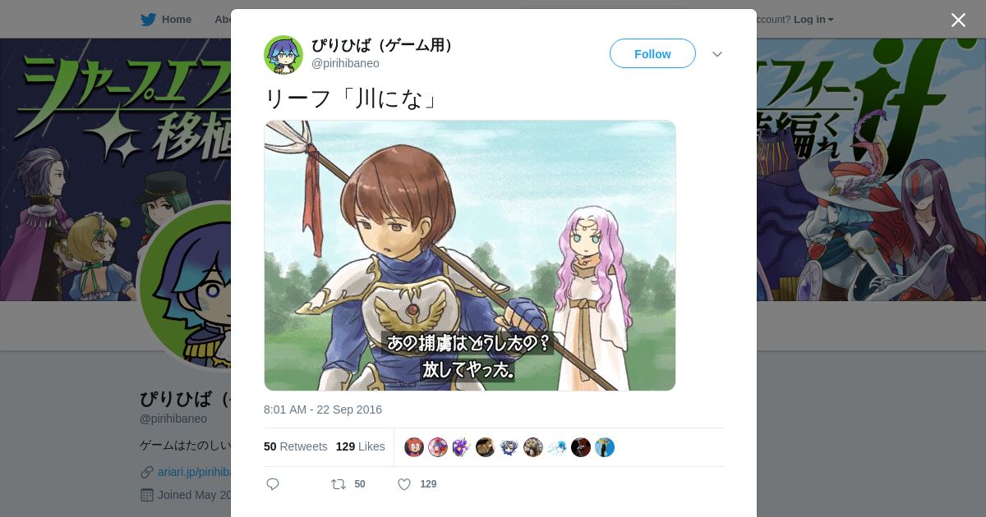Open the @pirihibaneo handle in tweet
The image size is (986, 517).
pos(345,63)
